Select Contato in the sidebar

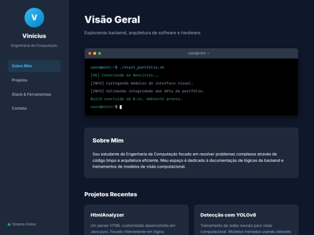point(34,109)
